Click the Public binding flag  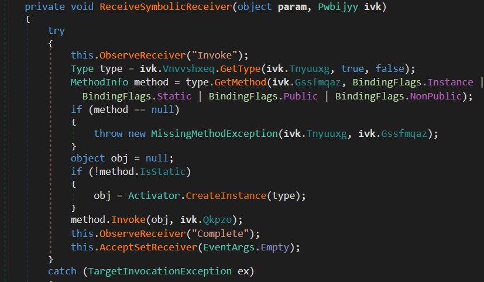click(x=301, y=97)
